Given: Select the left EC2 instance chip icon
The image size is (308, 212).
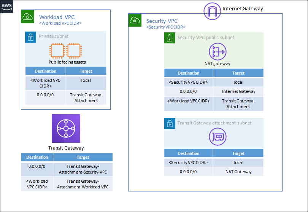Looking at the screenshot, I should 57,51.
